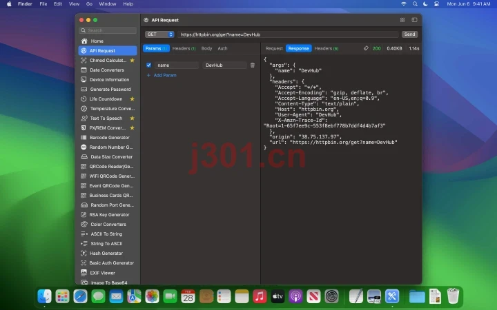Open the Developer tools app in Dock
The width and height of the screenshot is (497, 310).
point(392,296)
